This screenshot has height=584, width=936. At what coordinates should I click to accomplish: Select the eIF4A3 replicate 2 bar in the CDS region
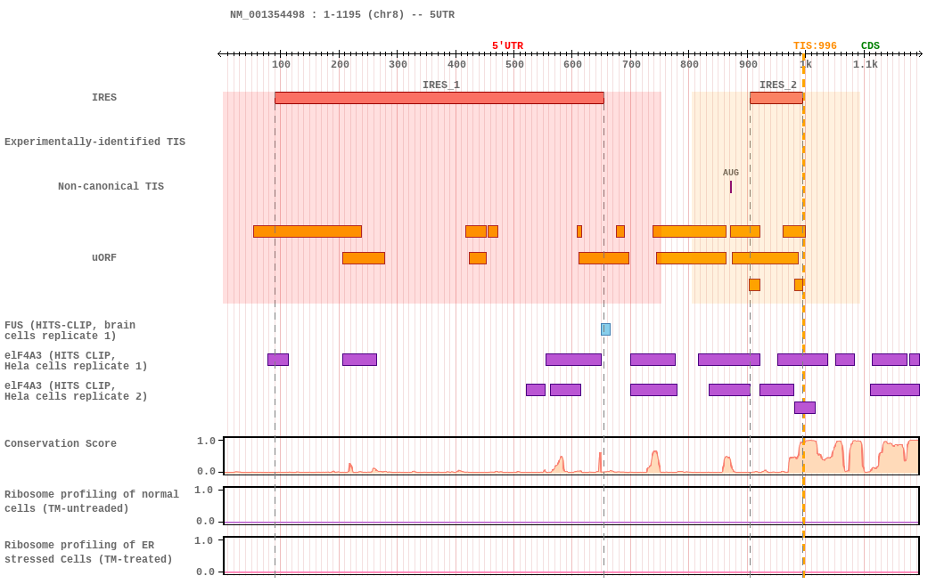895,390
